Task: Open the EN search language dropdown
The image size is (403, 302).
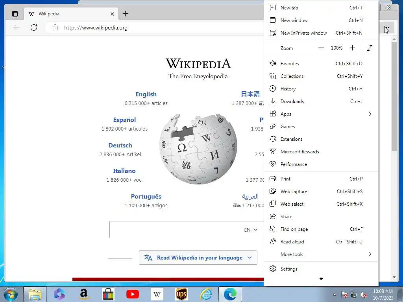Action: tap(251, 230)
